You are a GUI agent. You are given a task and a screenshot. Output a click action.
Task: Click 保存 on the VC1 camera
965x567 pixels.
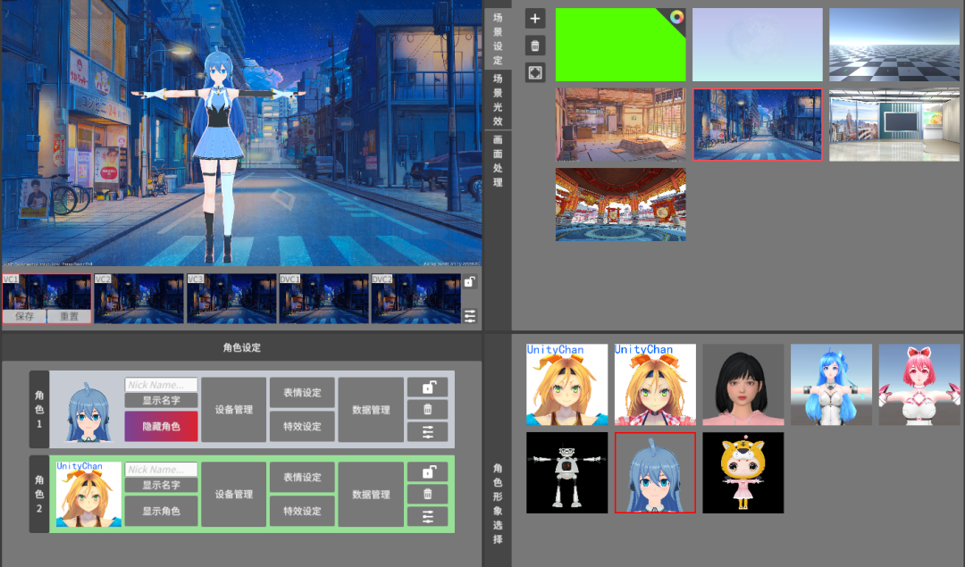[24, 316]
